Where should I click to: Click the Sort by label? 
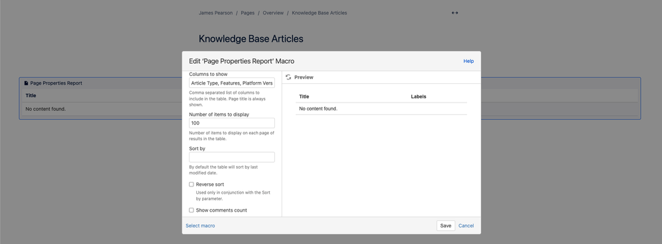point(197,148)
